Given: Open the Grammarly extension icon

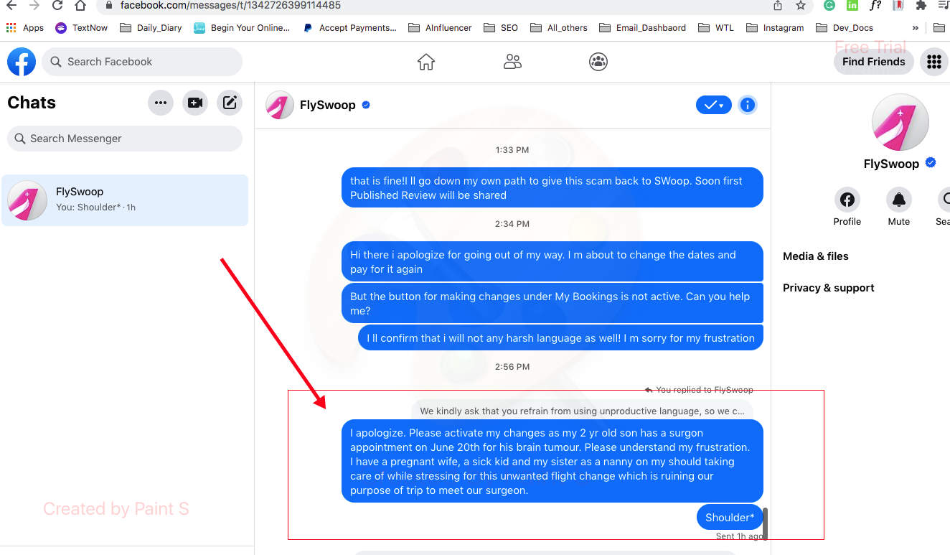Looking at the screenshot, I should tap(829, 6).
